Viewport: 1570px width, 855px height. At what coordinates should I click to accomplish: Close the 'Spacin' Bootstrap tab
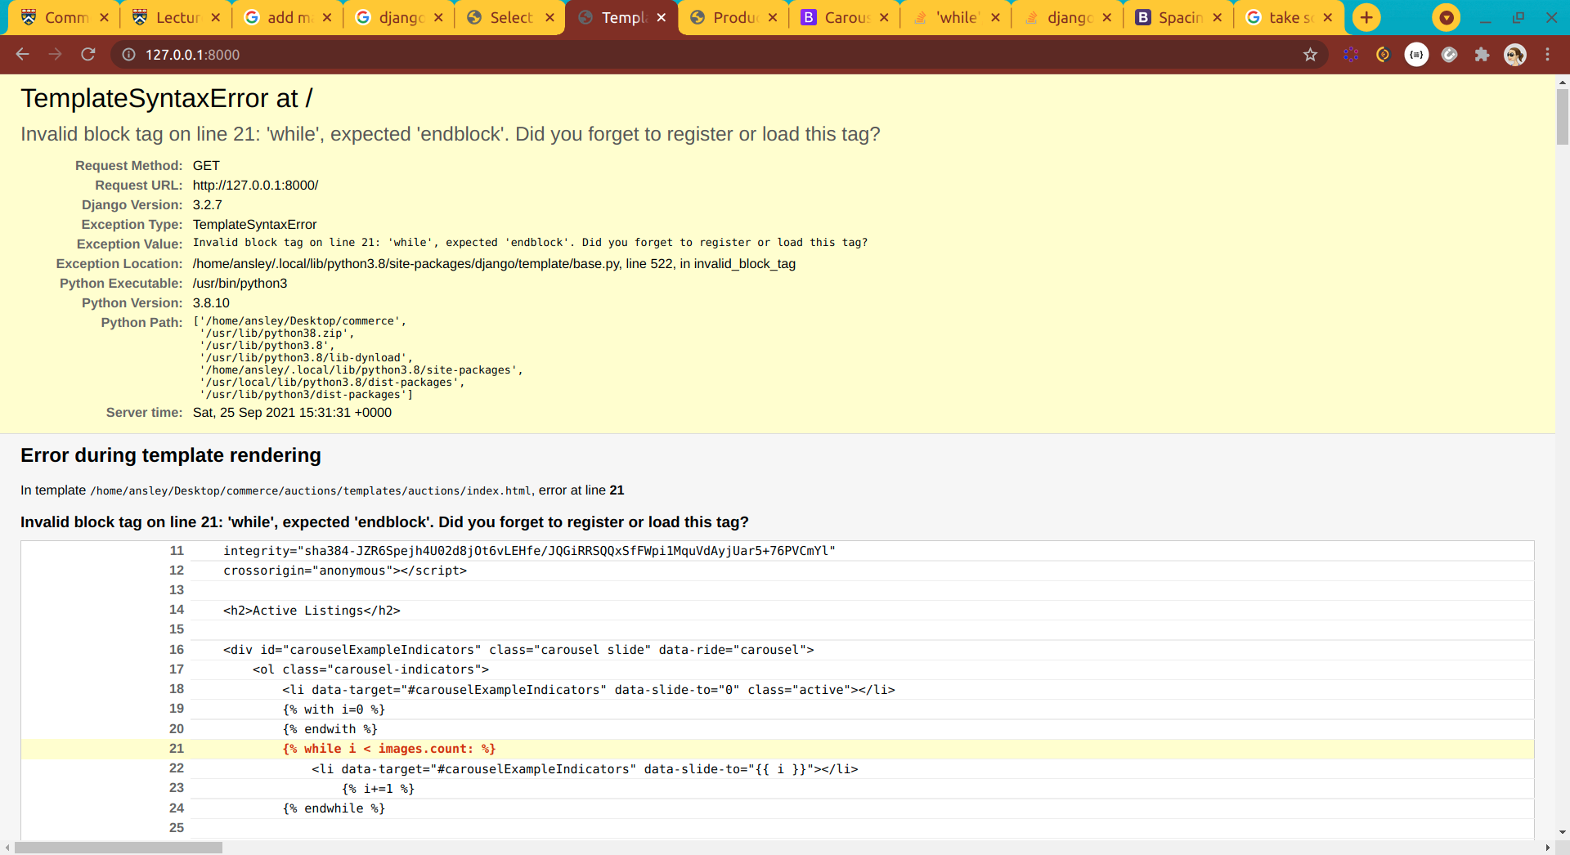click(x=1218, y=17)
